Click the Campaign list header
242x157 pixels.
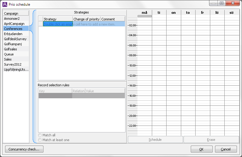coord(16,13)
